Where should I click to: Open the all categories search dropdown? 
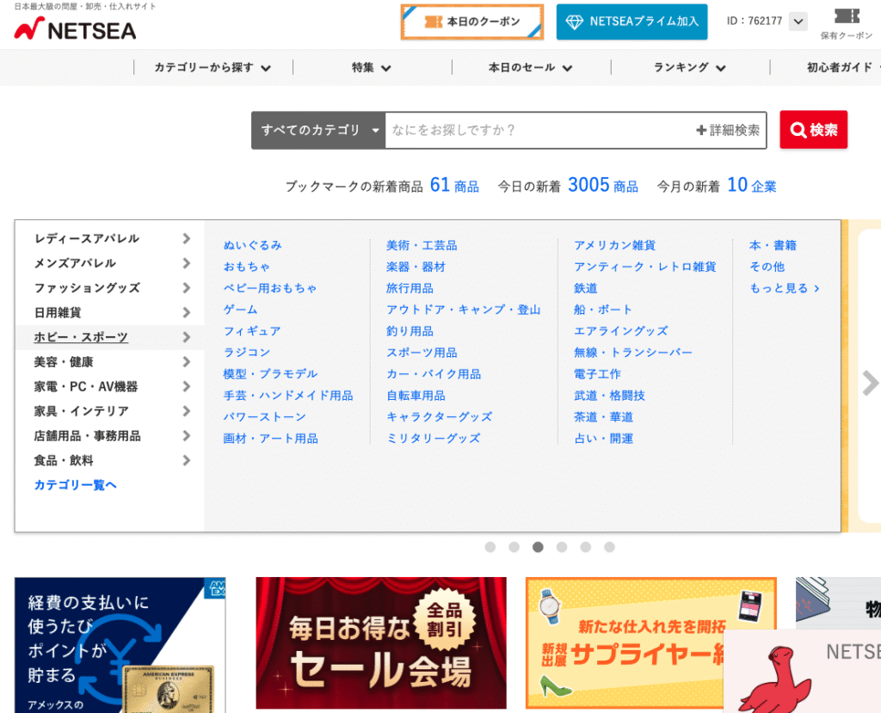point(318,131)
